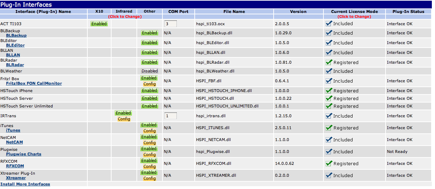Click HSPI_HSTOUCH_UNLIMITED.dll file name
Viewport: 435px width, 189px height.
point(227,106)
